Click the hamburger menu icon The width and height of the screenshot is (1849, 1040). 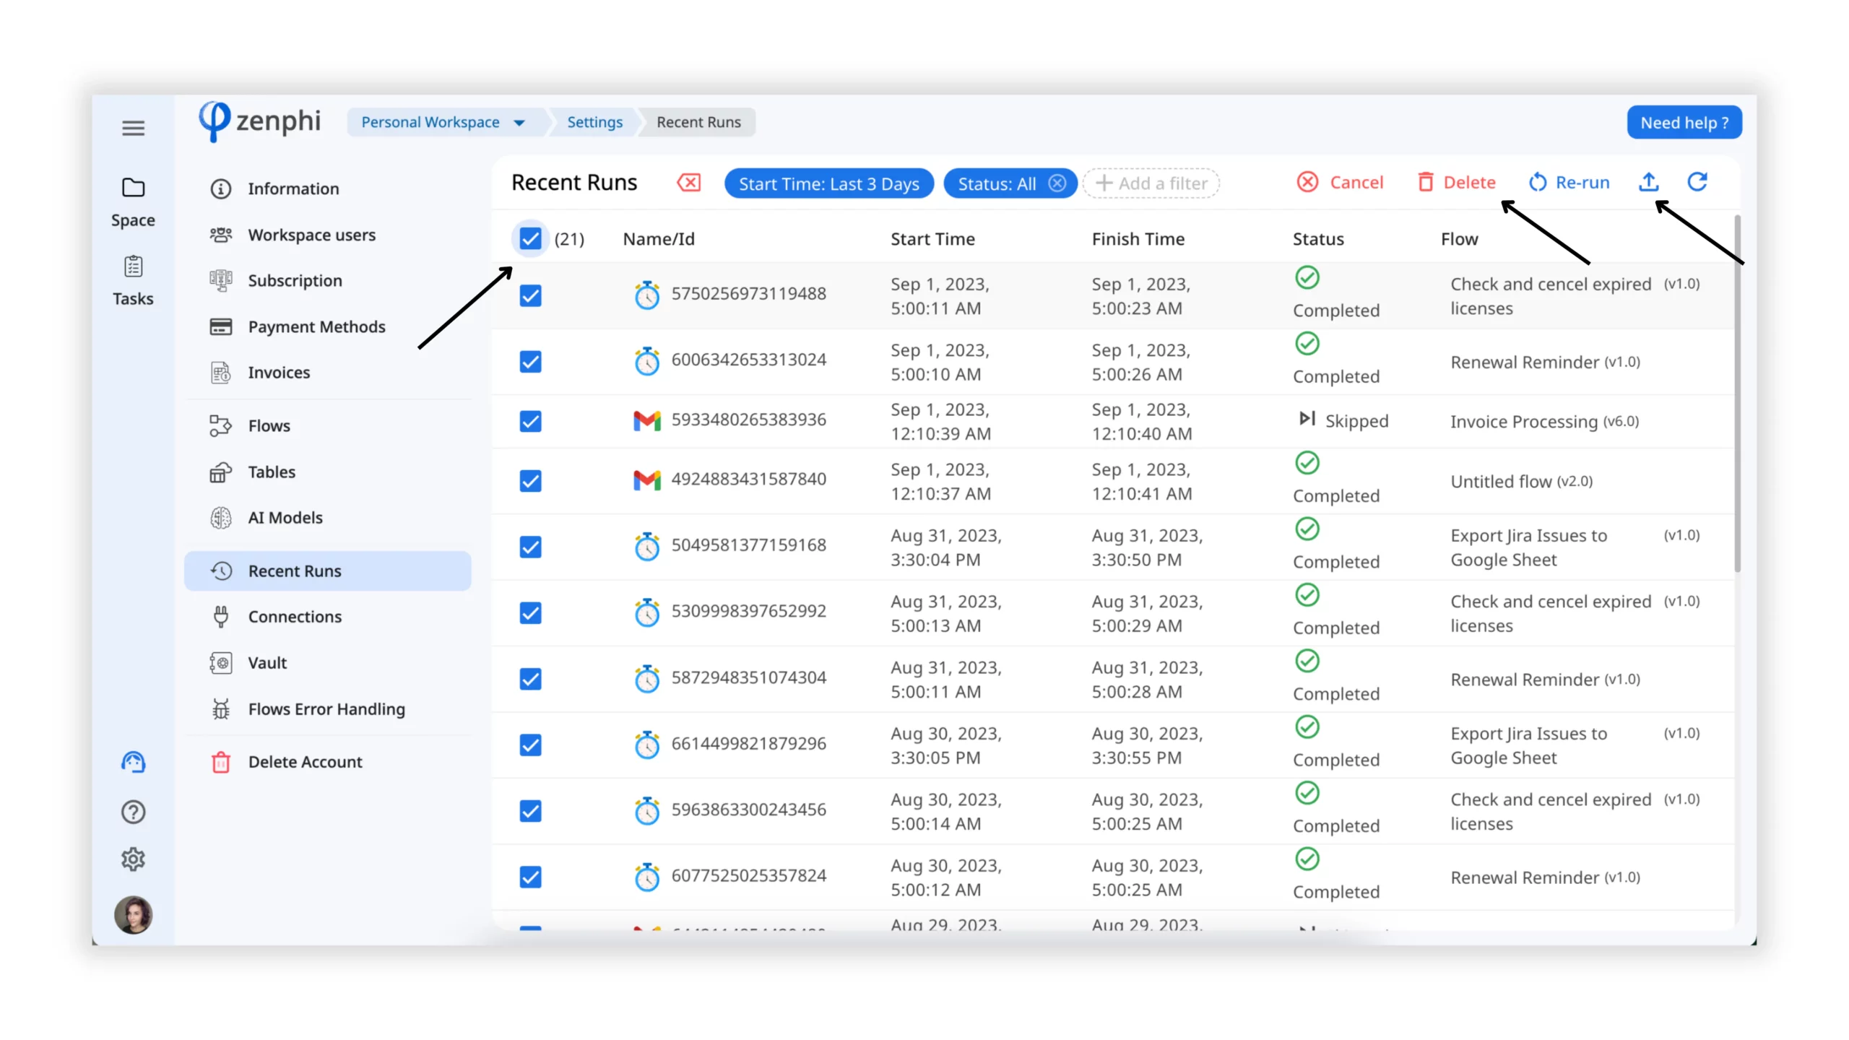tap(133, 129)
